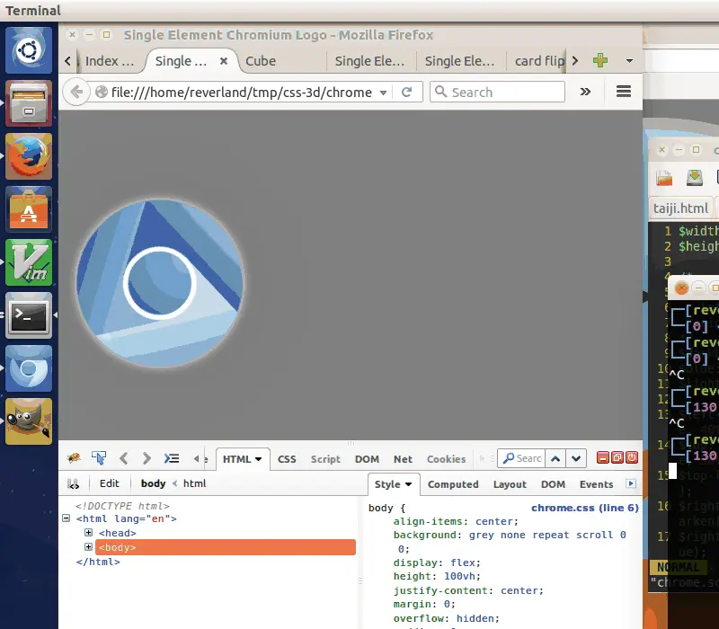Screen dimensions: 719x629
Task: Collapse the html lang element node
Action: [66, 518]
